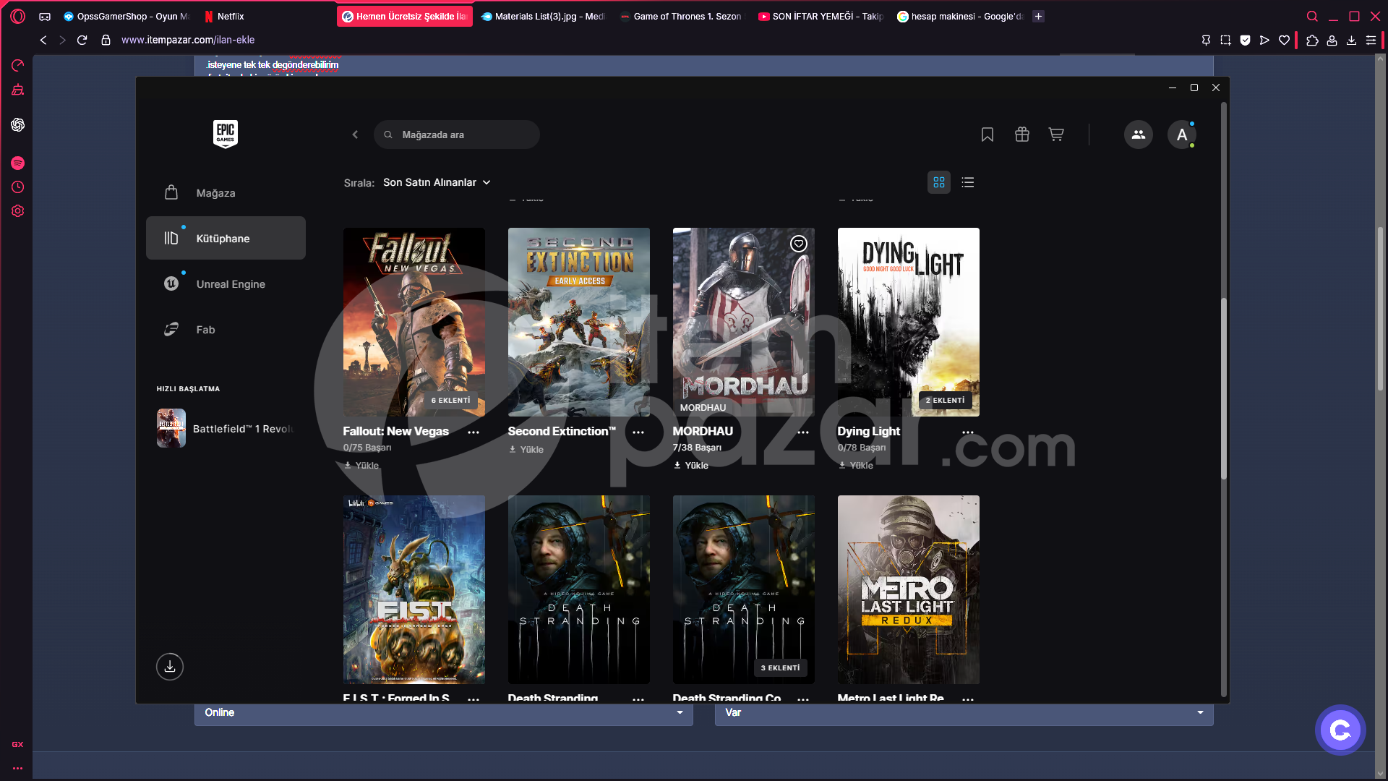Expand the Son Satın Alınanlar sort dropdown

[x=437, y=182]
